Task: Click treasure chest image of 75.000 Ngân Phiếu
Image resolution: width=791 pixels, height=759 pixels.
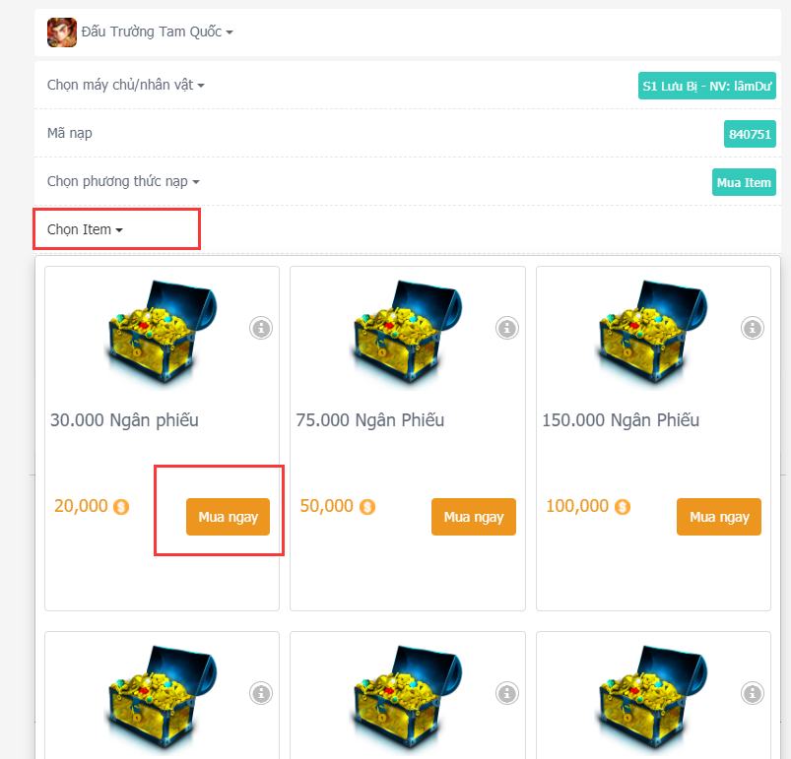Action: pos(406,335)
